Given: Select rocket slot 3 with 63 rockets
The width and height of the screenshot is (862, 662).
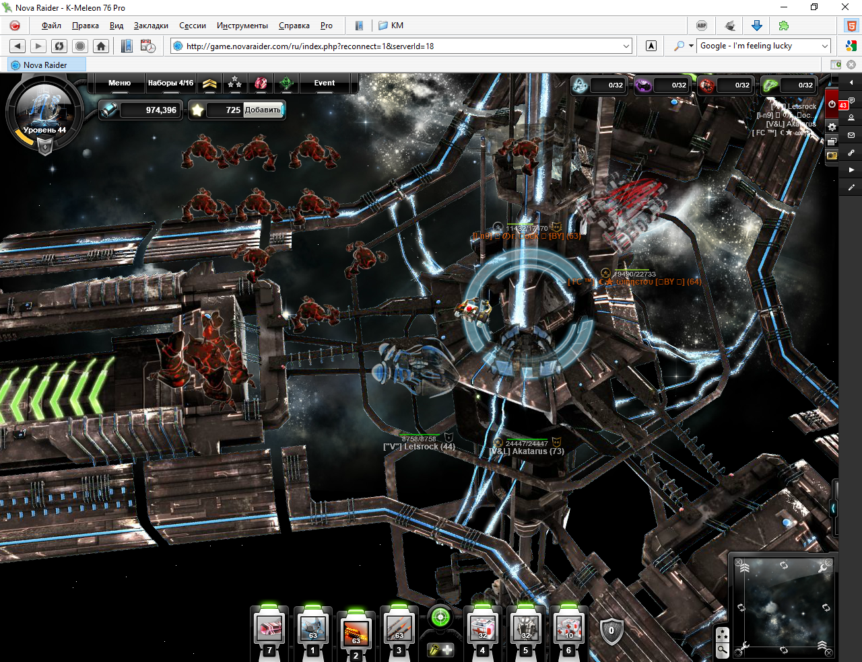Looking at the screenshot, I should [399, 630].
